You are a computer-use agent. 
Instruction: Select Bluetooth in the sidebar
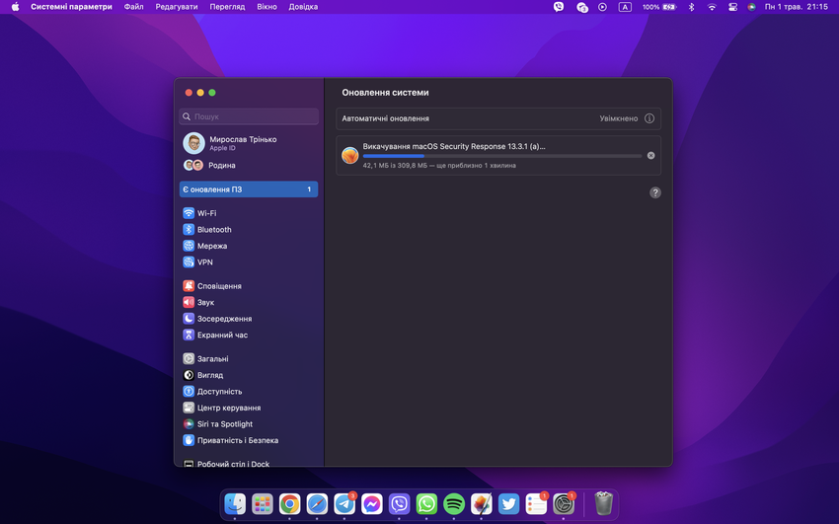[213, 230]
